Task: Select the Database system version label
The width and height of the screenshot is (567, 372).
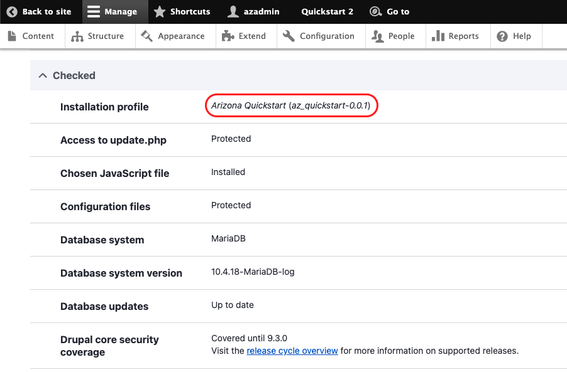Action: pos(121,273)
